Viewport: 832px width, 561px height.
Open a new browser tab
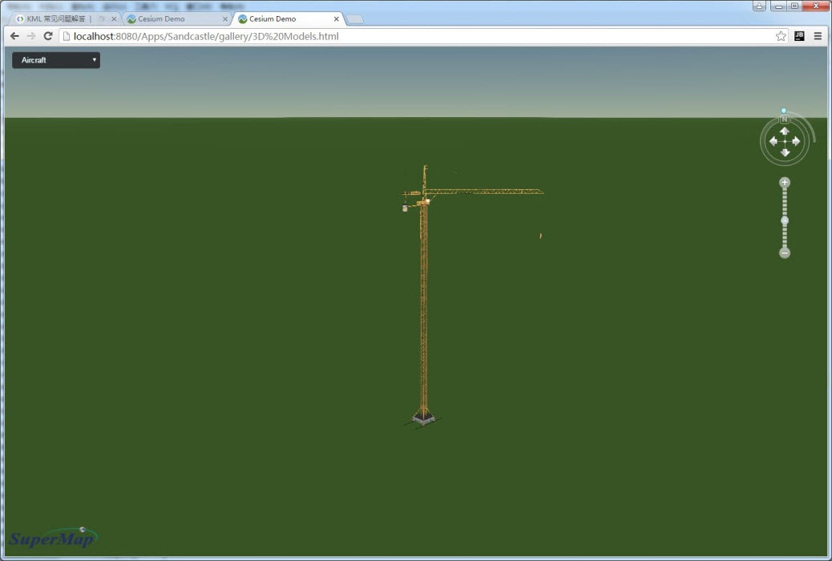(x=355, y=19)
